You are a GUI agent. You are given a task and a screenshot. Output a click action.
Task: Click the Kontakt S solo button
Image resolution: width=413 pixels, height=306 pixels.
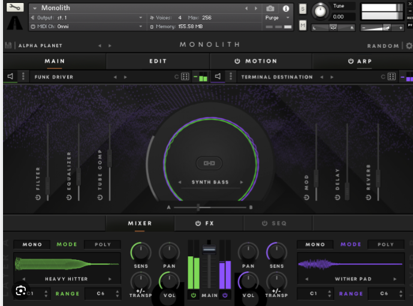click(303, 9)
